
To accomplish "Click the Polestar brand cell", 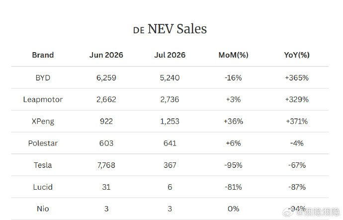I will point(43,144).
